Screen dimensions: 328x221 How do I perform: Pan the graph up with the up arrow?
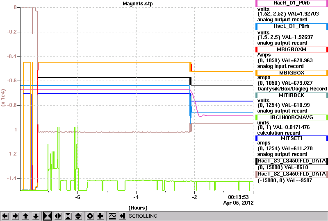26,216
